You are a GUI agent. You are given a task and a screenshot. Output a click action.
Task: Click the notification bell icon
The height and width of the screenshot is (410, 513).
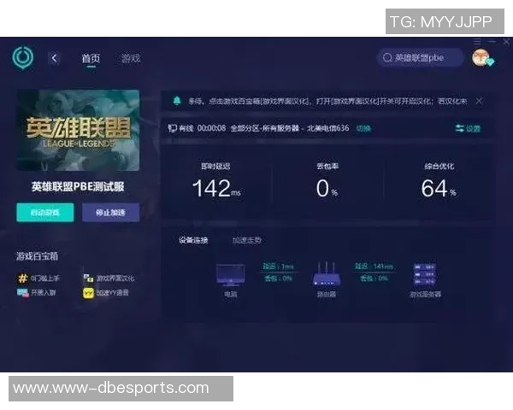[x=177, y=101]
